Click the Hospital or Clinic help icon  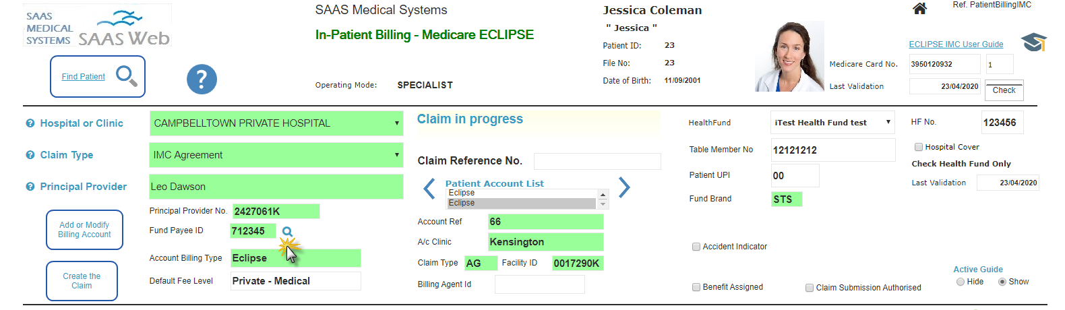point(30,123)
